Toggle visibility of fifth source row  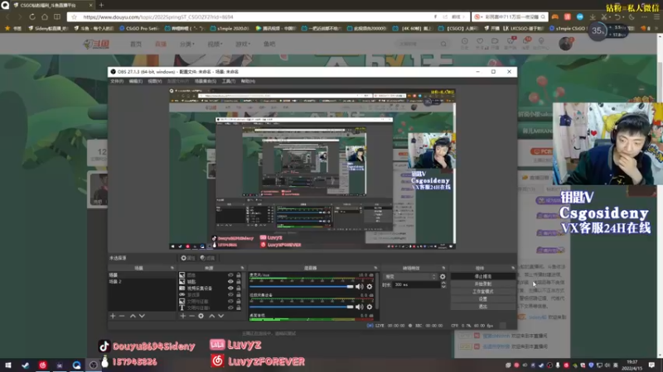coord(230,301)
